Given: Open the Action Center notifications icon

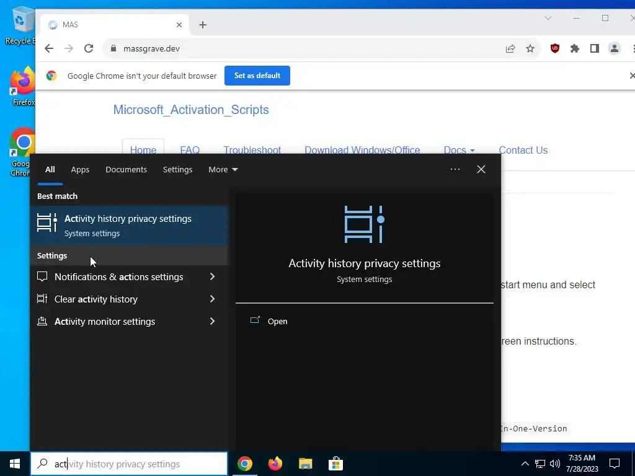Looking at the screenshot, I should (615, 464).
